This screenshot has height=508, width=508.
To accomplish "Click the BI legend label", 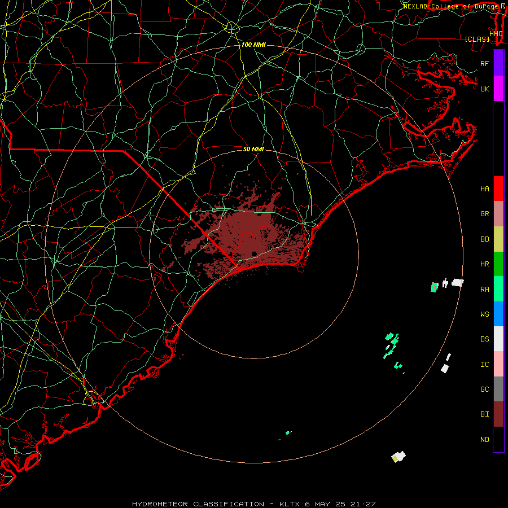I will point(484,414).
